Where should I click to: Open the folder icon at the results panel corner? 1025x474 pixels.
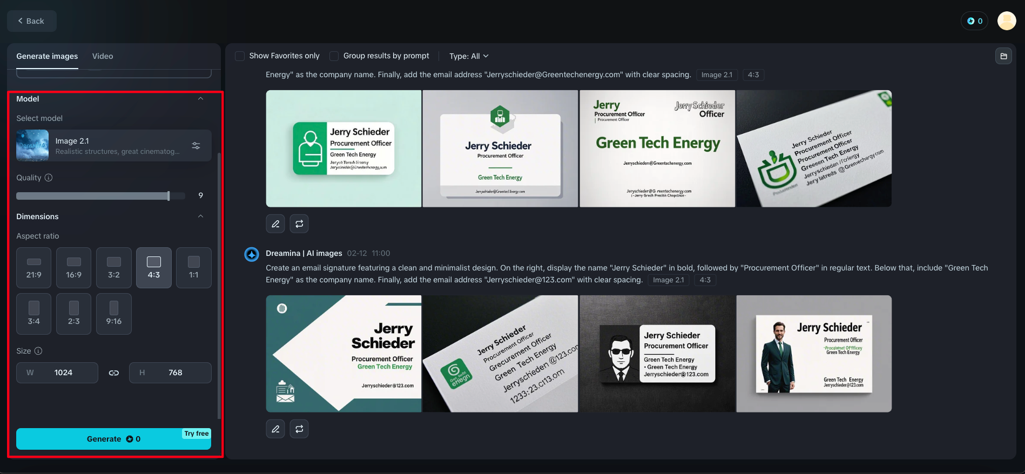pyautogui.click(x=1003, y=56)
